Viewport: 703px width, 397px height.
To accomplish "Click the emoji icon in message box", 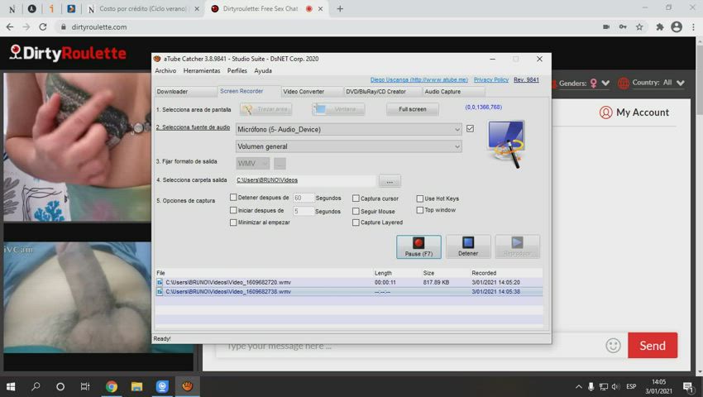I will coord(613,346).
